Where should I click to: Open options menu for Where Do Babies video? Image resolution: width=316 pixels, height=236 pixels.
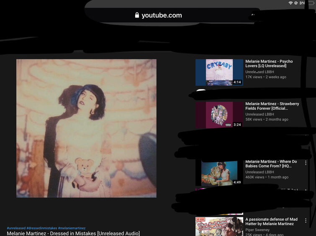[x=306, y=163]
